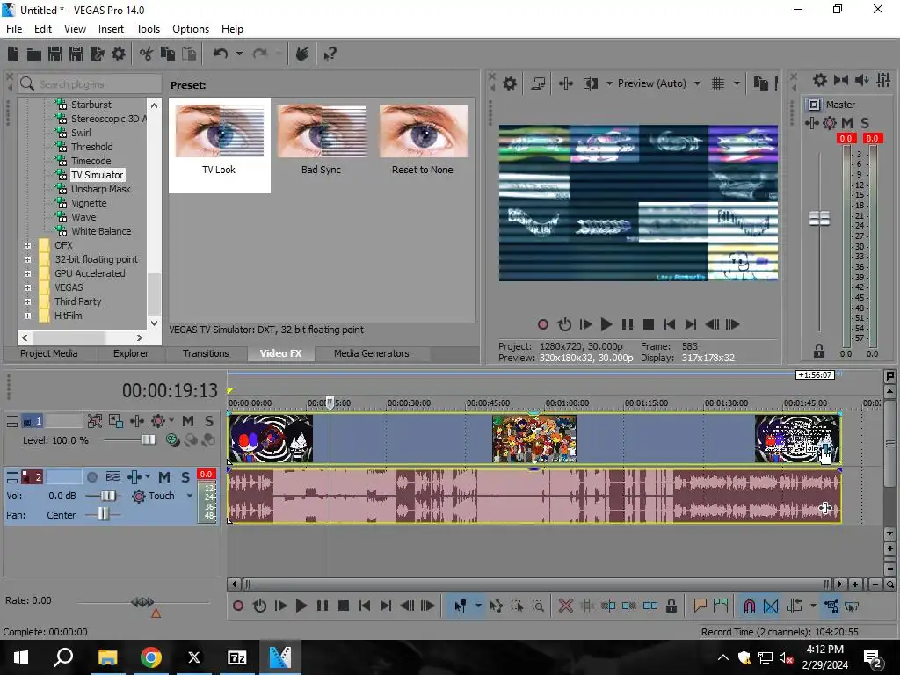Switch to the Transitions tab
900x675 pixels.
point(206,353)
